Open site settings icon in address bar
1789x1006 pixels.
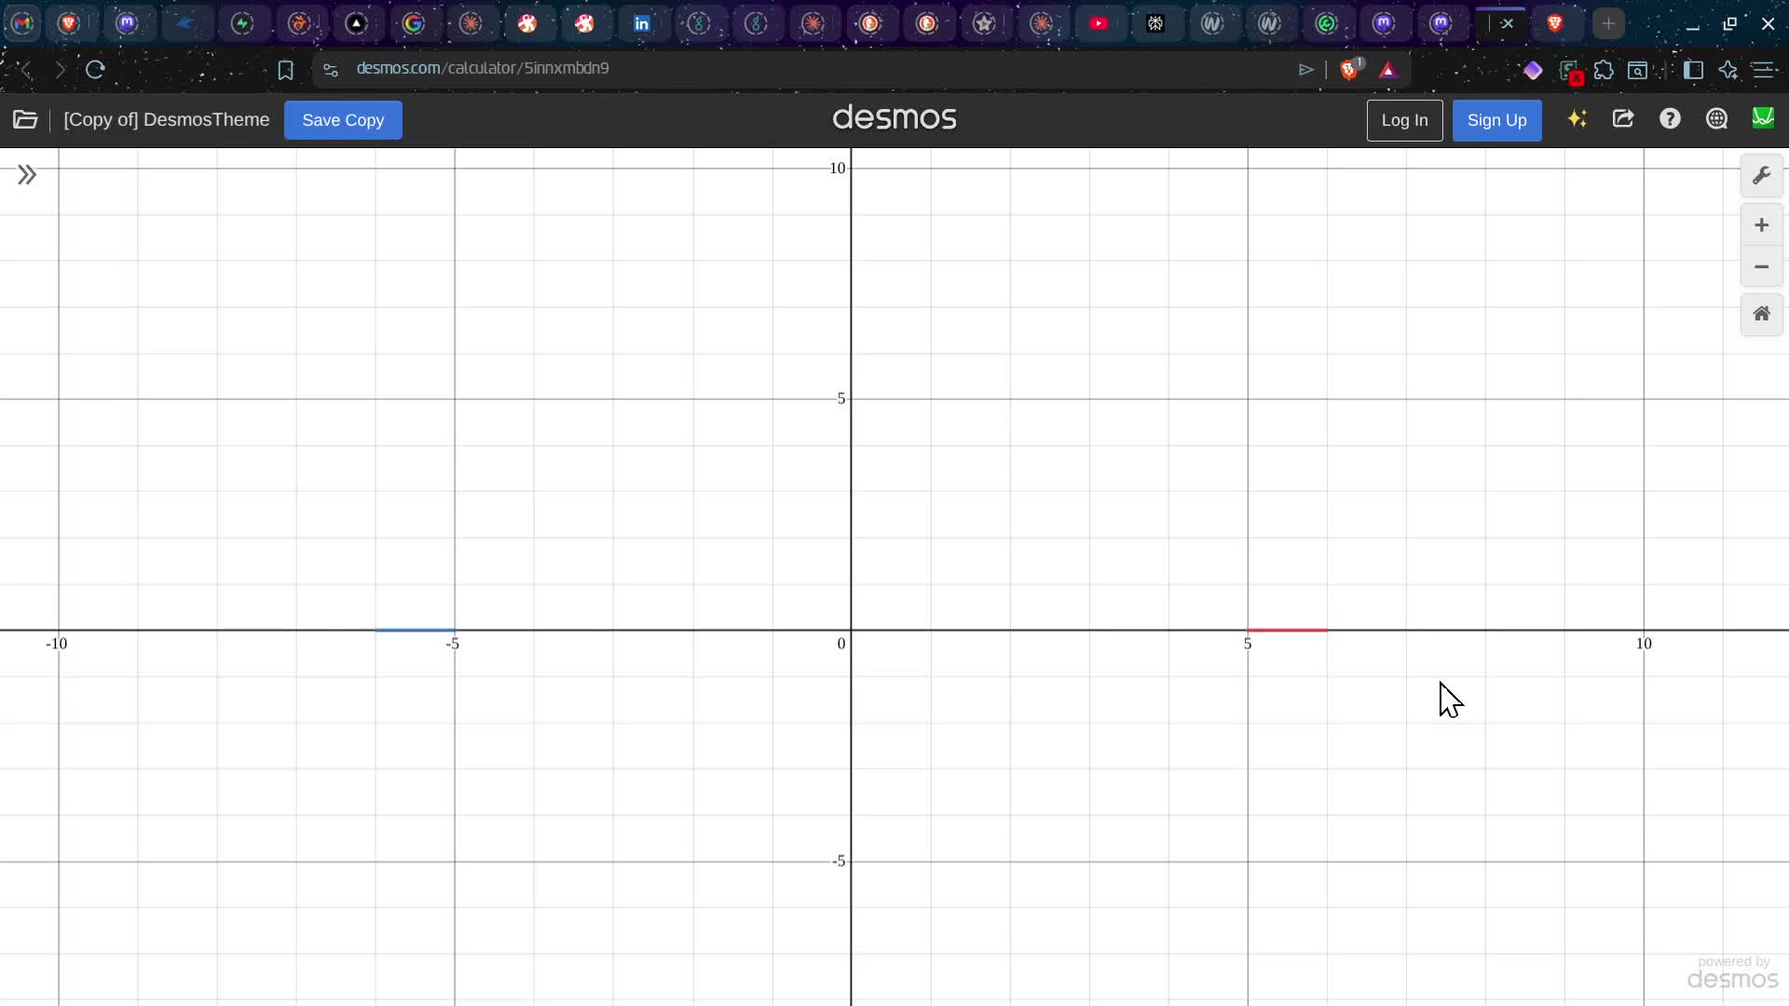tap(331, 70)
